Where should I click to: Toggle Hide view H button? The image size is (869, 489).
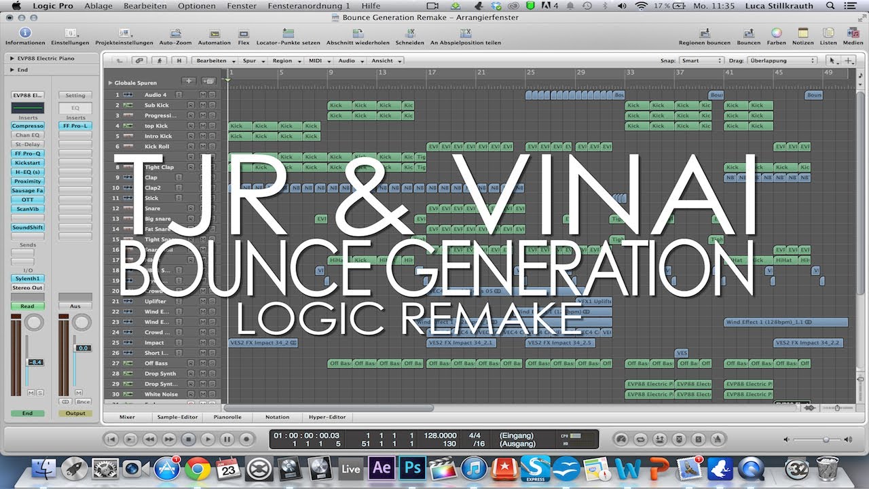coord(179,60)
